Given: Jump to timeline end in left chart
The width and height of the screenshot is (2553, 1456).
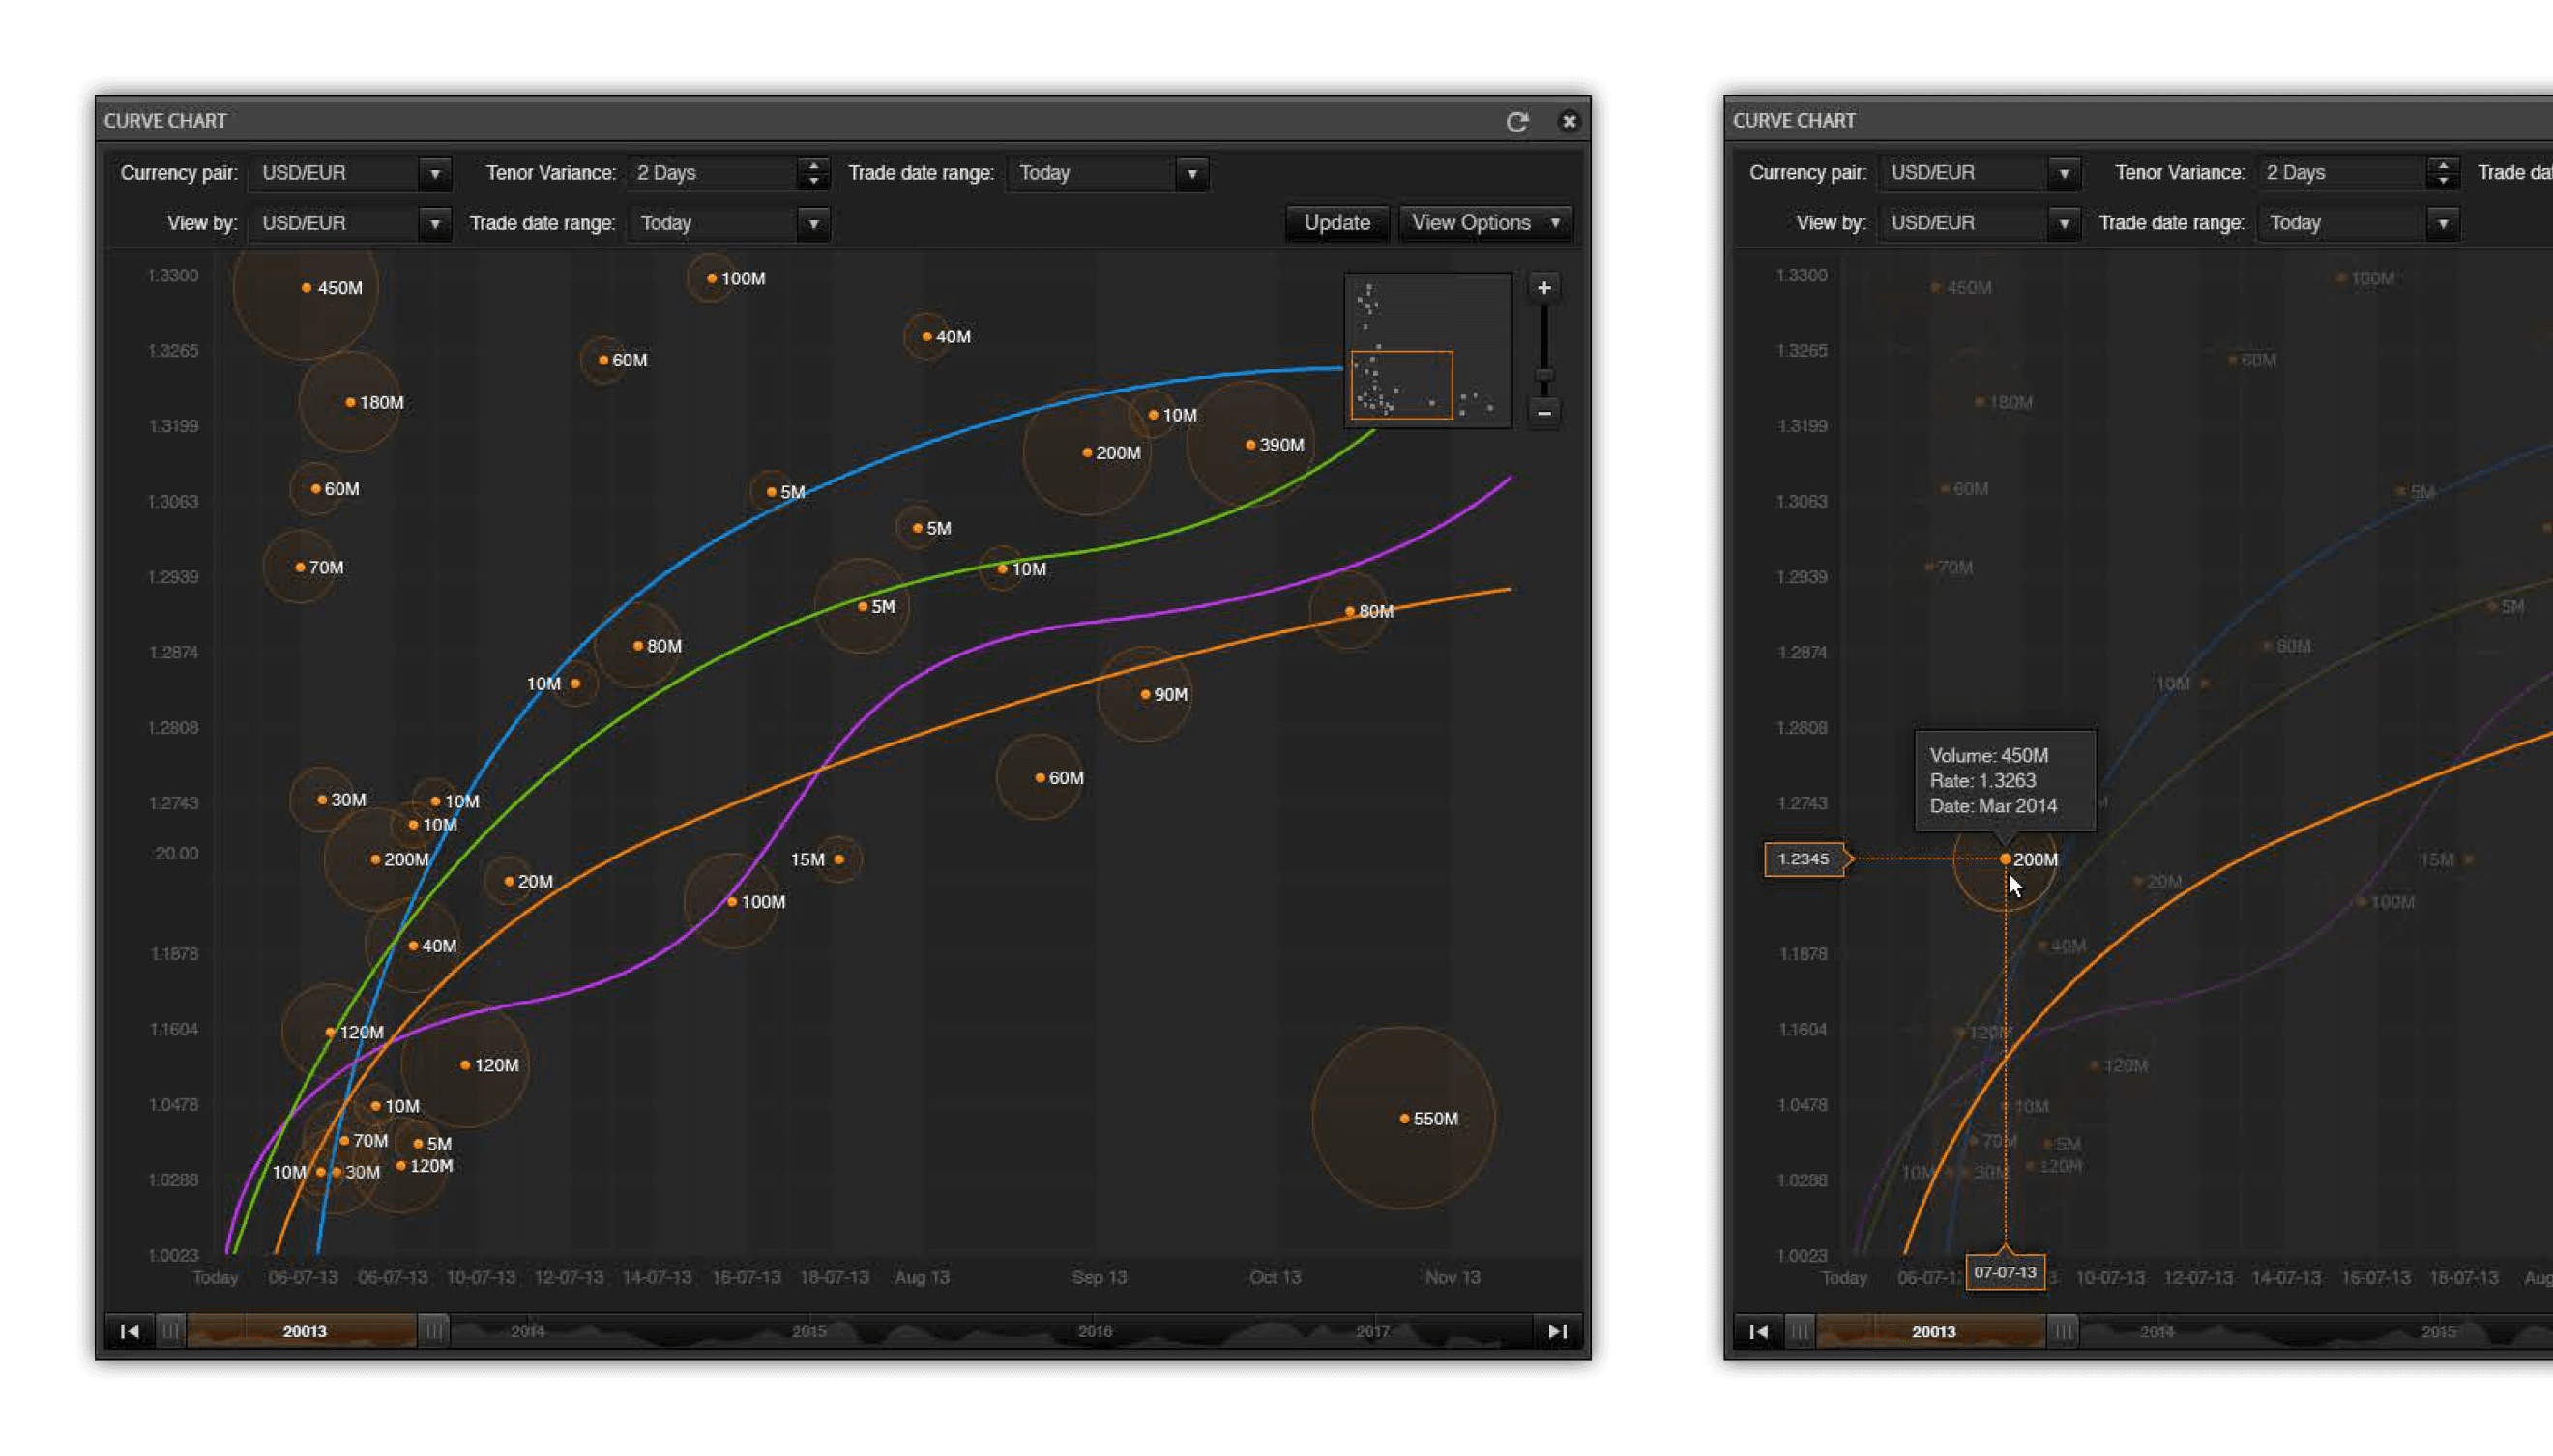Looking at the screenshot, I should pyautogui.click(x=1557, y=1331).
